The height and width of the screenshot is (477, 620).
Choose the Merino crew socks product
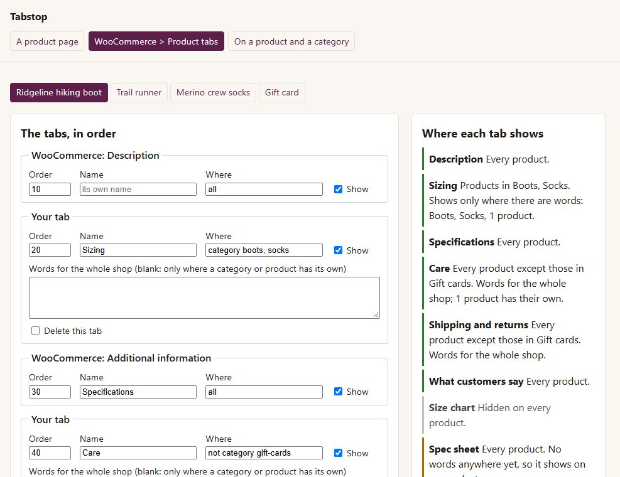click(213, 92)
